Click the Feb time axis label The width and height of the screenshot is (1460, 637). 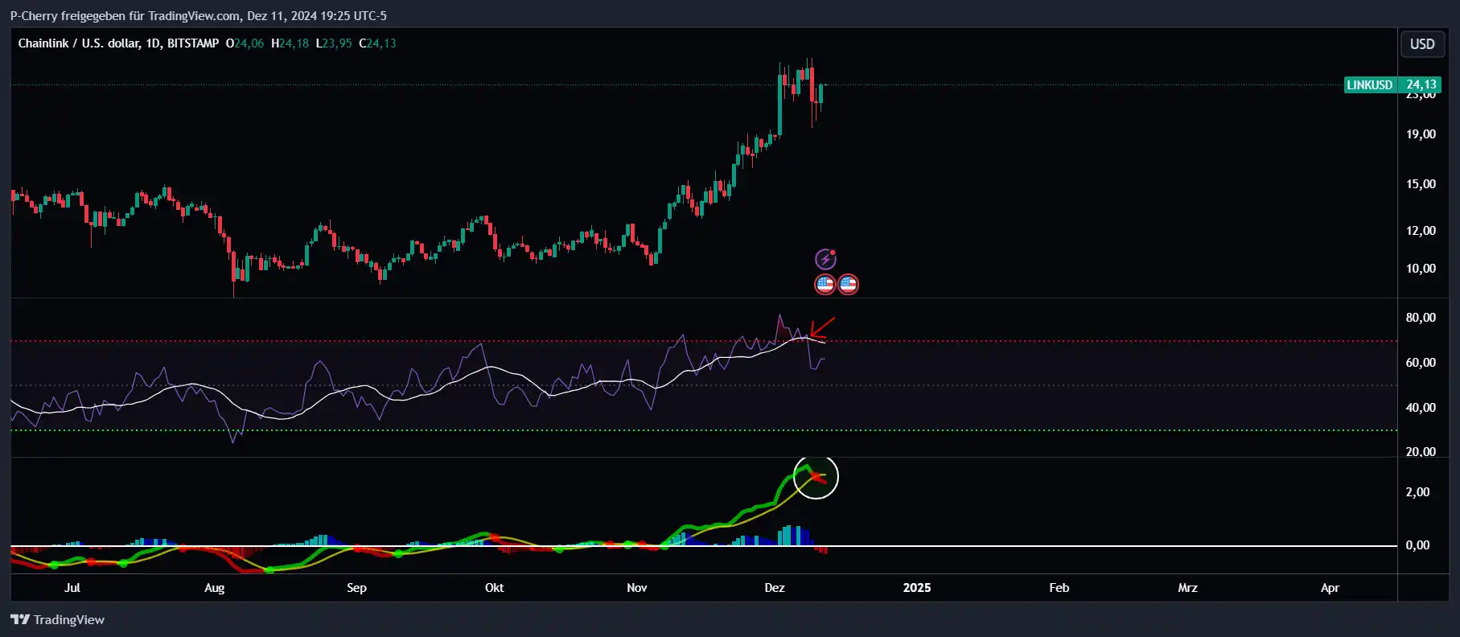(x=1059, y=588)
